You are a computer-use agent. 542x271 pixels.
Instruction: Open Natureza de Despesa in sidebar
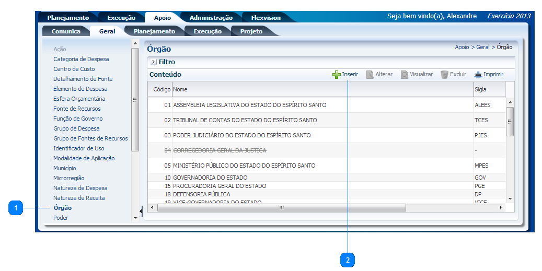[x=80, y=188]
